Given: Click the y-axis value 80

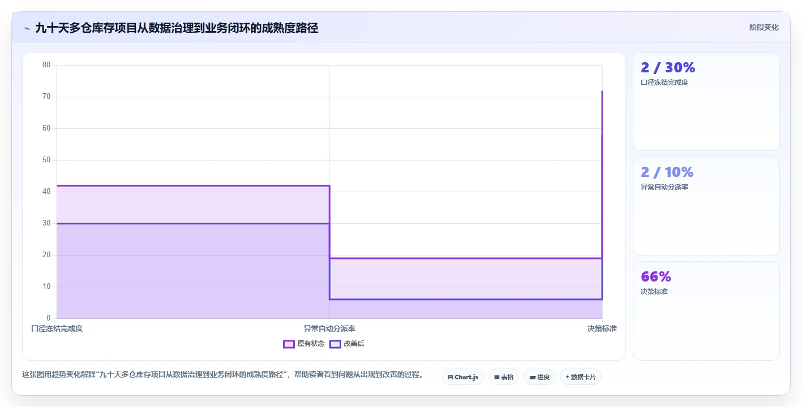Looking at the screenshot, I should click(x=46, y=65).
